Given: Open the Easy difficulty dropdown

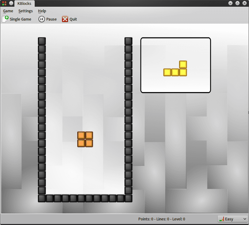Looking at the screenshot, I should tap(232, 219).
